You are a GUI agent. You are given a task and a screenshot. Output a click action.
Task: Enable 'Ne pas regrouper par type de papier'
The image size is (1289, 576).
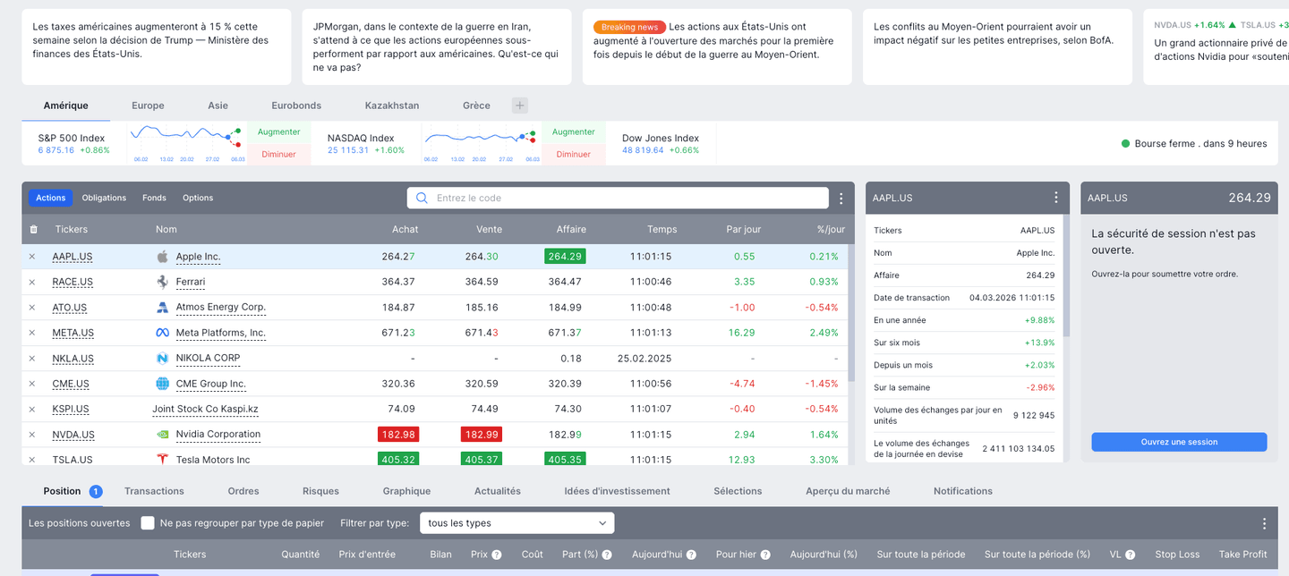(x=148, y=522)
